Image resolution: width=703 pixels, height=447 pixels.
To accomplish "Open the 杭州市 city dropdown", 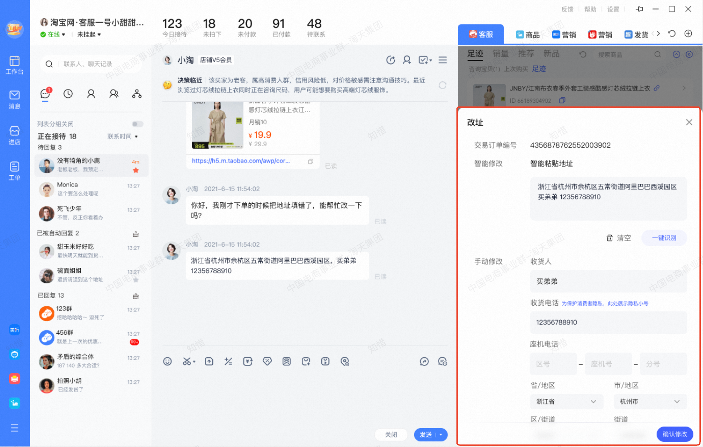I will click(x=650, y=402).
